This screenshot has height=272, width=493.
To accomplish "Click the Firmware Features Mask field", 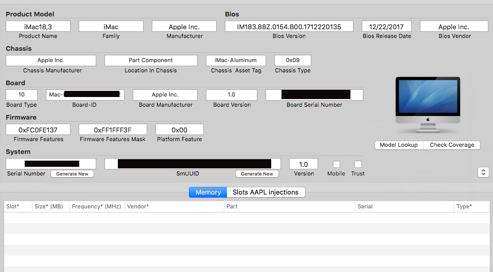I will (x=113, y=129).
